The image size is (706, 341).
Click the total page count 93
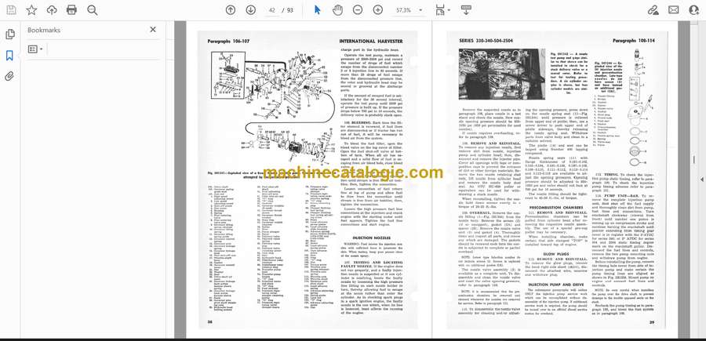(x=290, y=10)
